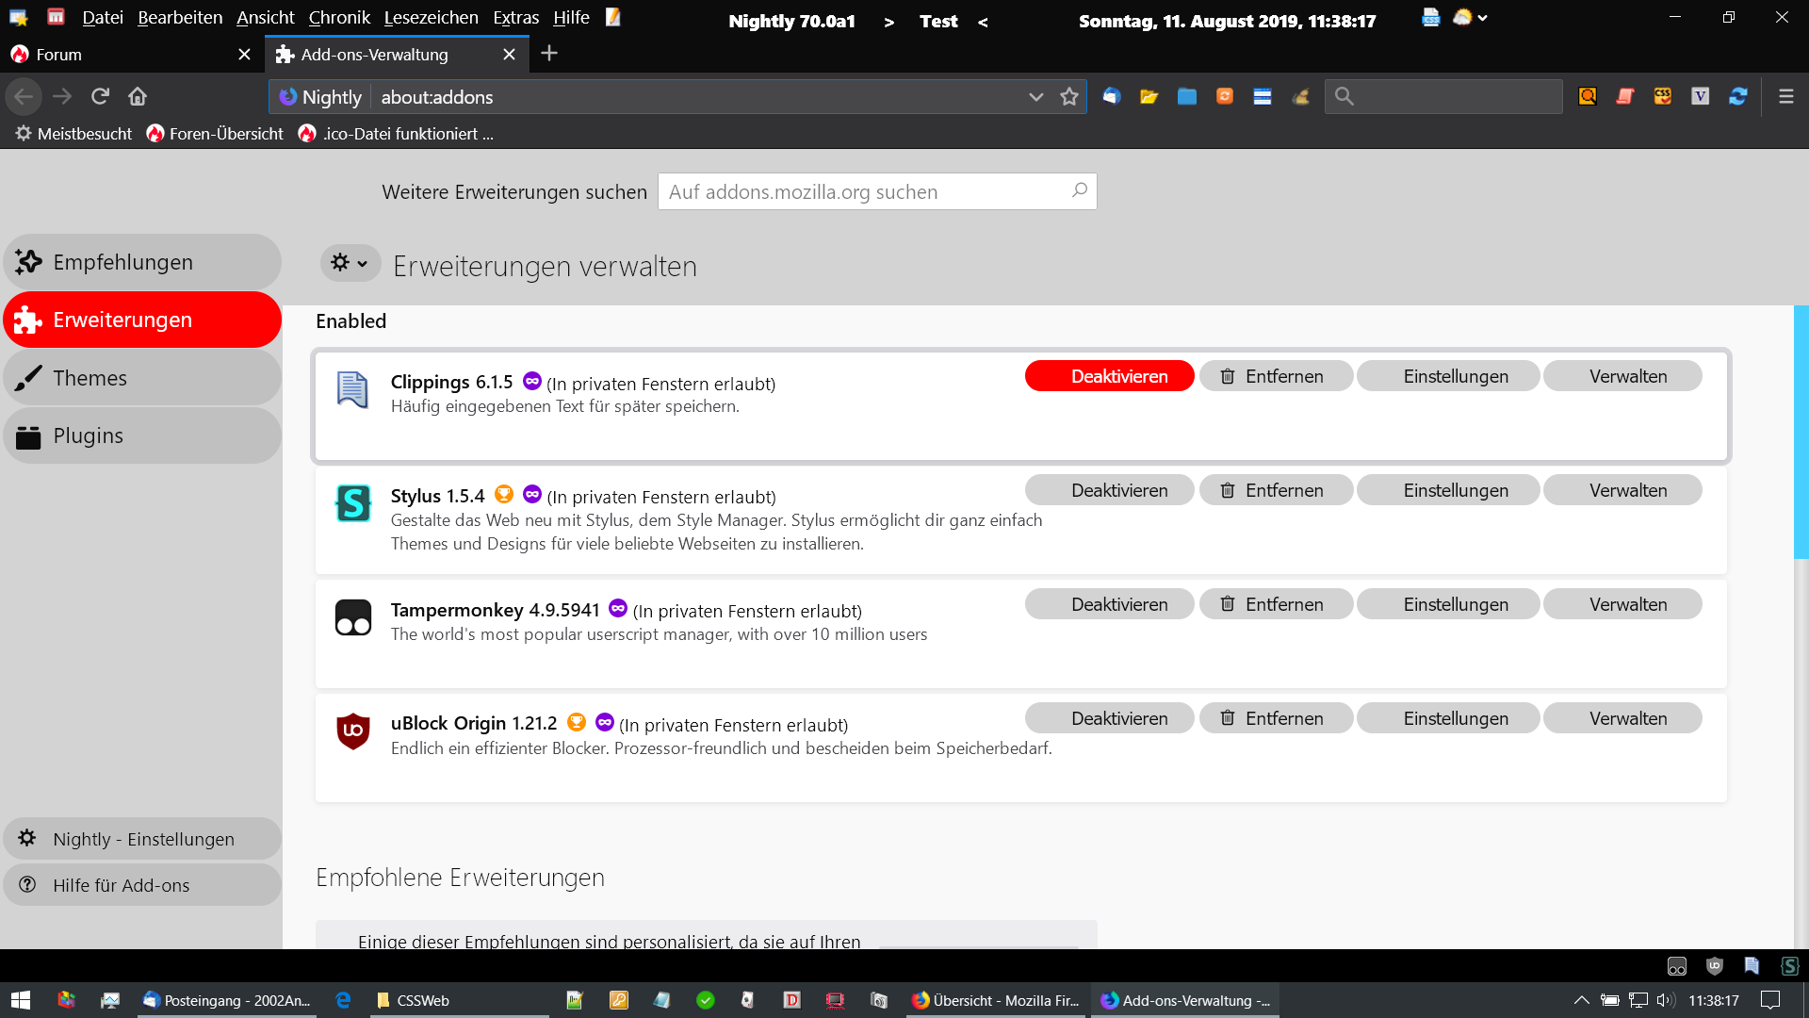Open Nightly - Einstellungen link in sidebar

click(x=142, y=839)
